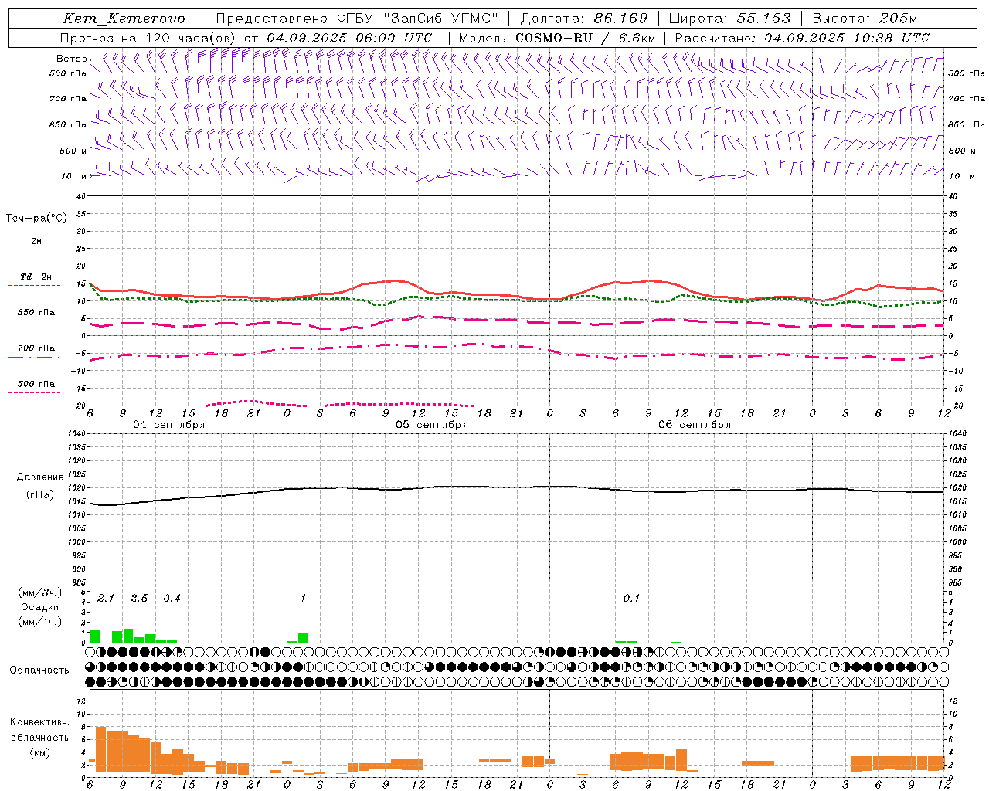The height and width of the screenshot is (791, 989).
Task: Click the 0.1 precipitation total value
Action: 631,599
